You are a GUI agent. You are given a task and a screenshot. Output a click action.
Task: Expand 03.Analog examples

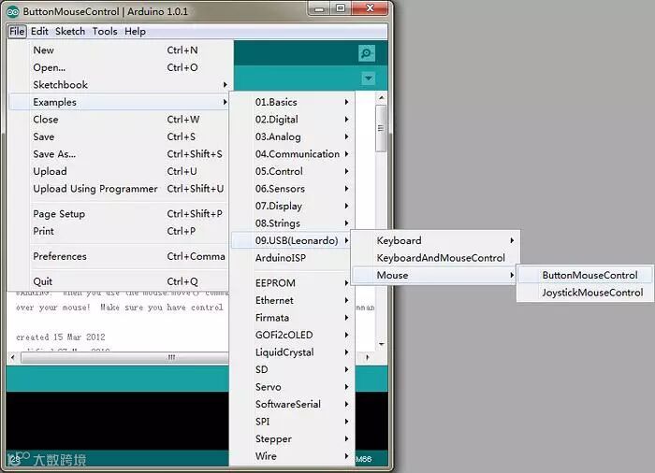(292, 136)
